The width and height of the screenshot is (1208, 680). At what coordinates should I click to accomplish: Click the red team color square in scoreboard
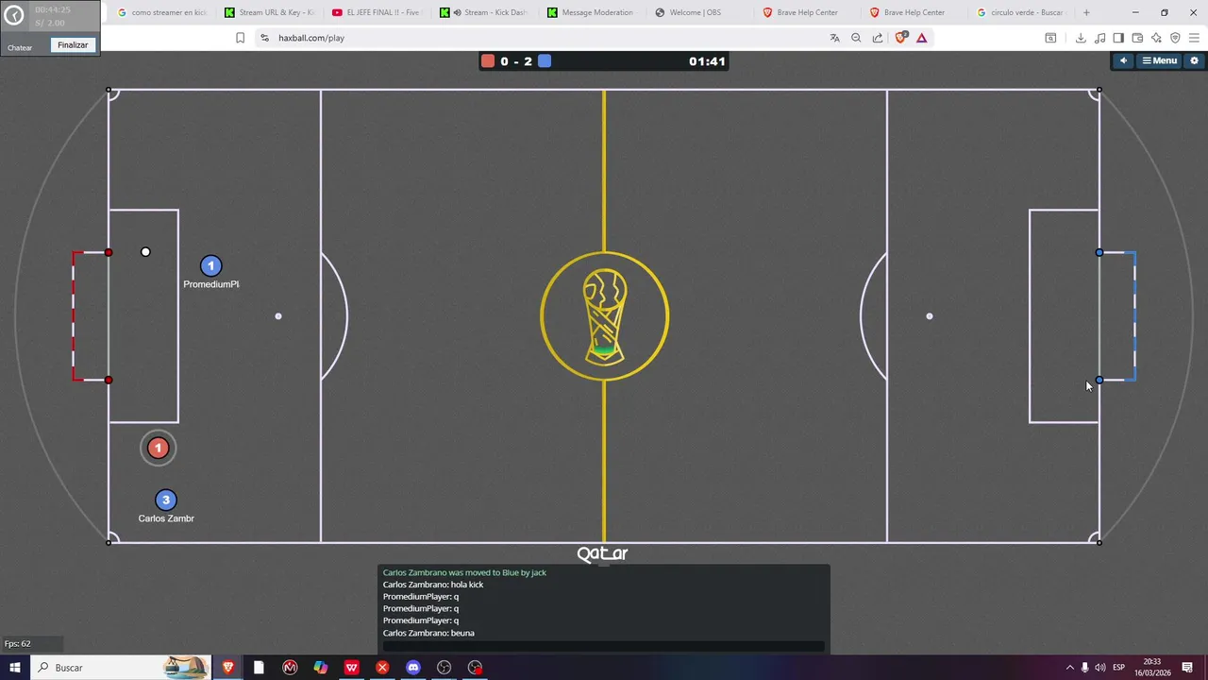[488, 61]
